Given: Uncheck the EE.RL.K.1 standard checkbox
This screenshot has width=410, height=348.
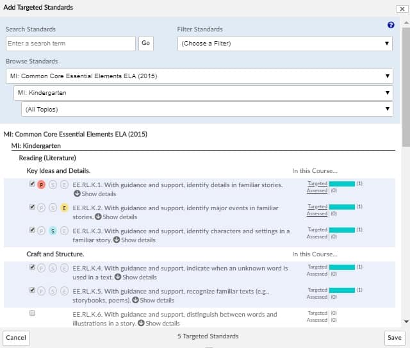Looking at the screenshot, I should pos(32,184).
